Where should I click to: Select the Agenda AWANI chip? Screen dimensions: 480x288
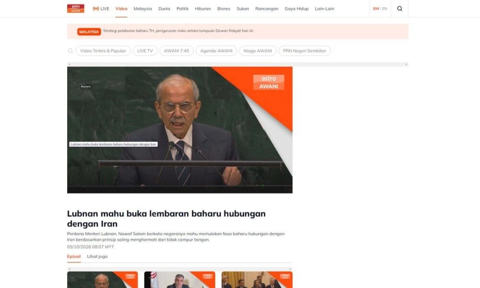click(x=216, y=51)
